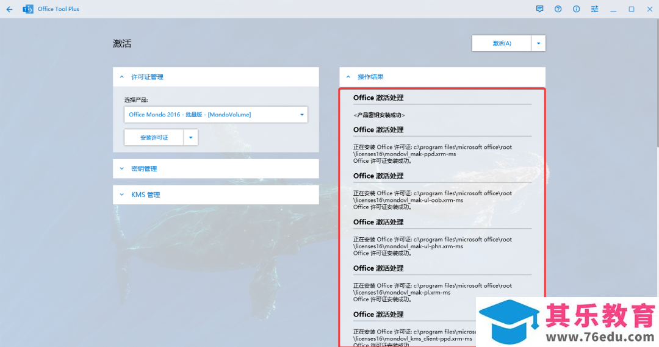Click the 产品密钥安装成功 message text
This screenshot has height=347, width=659.
(379, 115)
